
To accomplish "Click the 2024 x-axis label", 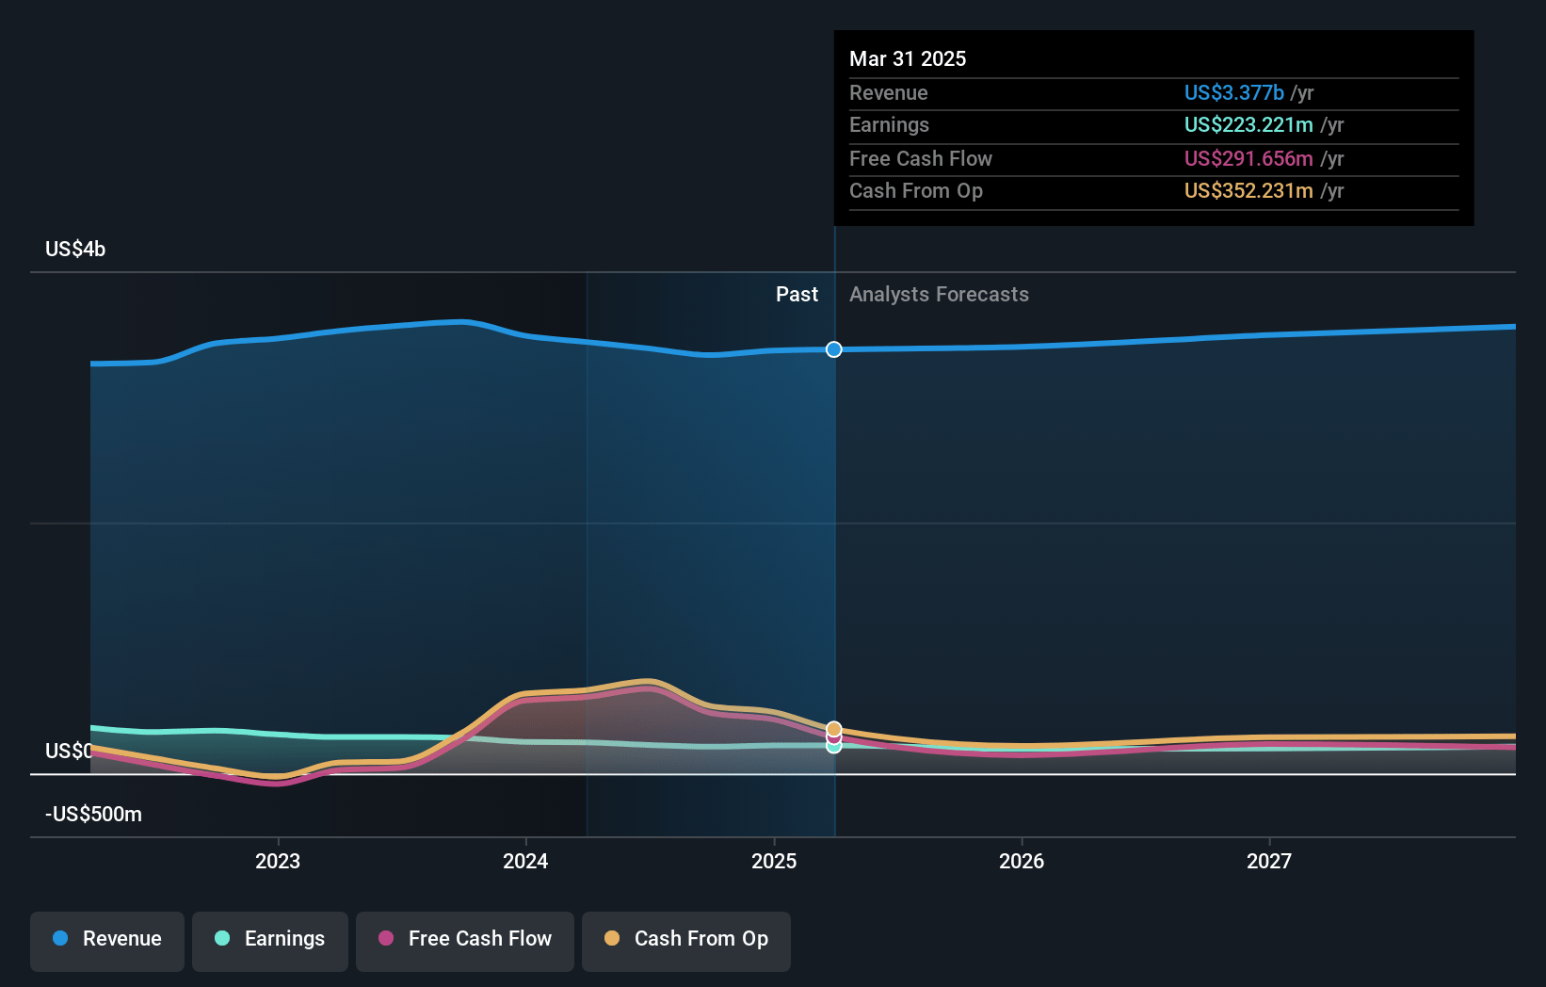I will 525,861.
